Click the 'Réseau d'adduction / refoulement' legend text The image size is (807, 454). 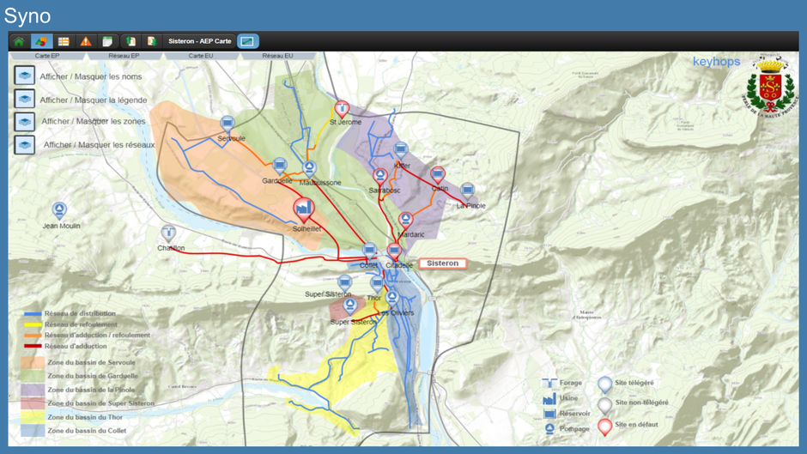click(97, 335)
